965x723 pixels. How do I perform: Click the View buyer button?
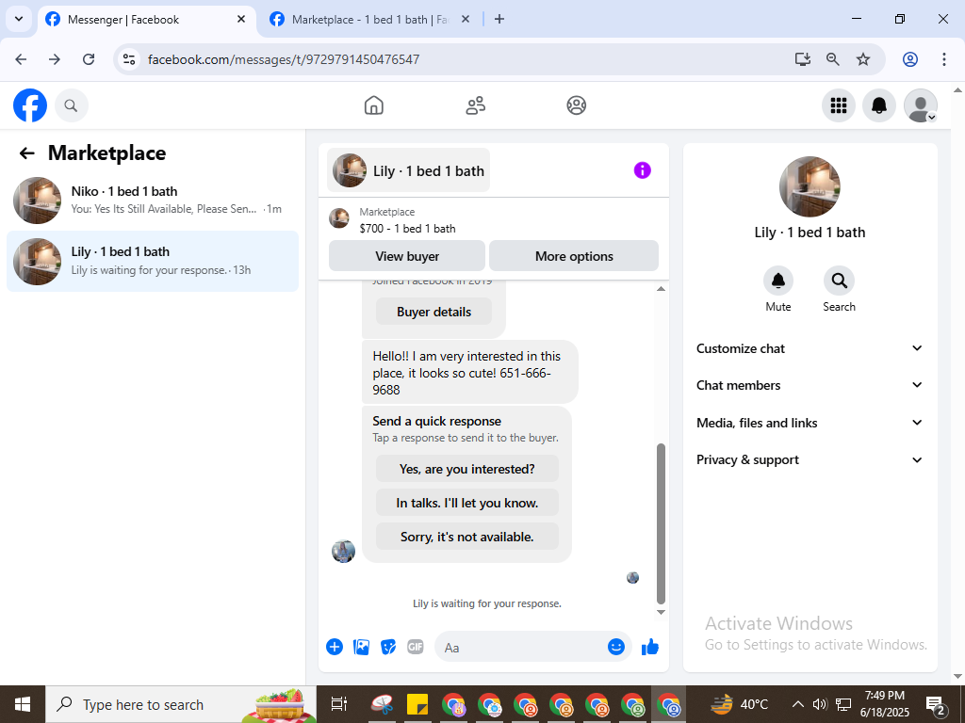click(407, 256)
